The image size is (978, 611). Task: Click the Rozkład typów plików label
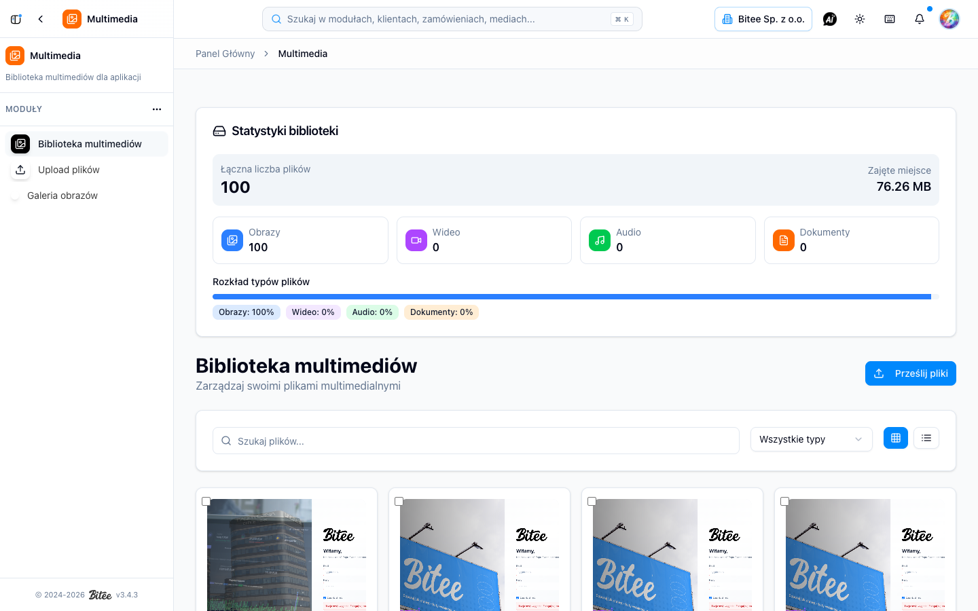point(261,282)
